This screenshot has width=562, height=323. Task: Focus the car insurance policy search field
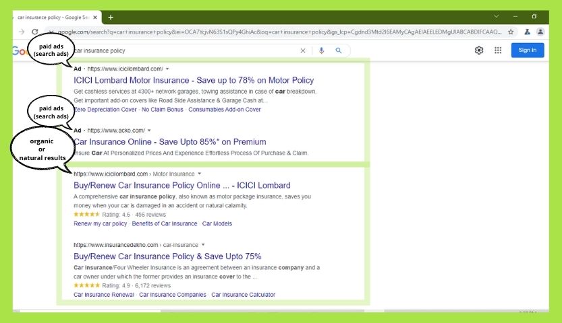(x=186, y=50)
